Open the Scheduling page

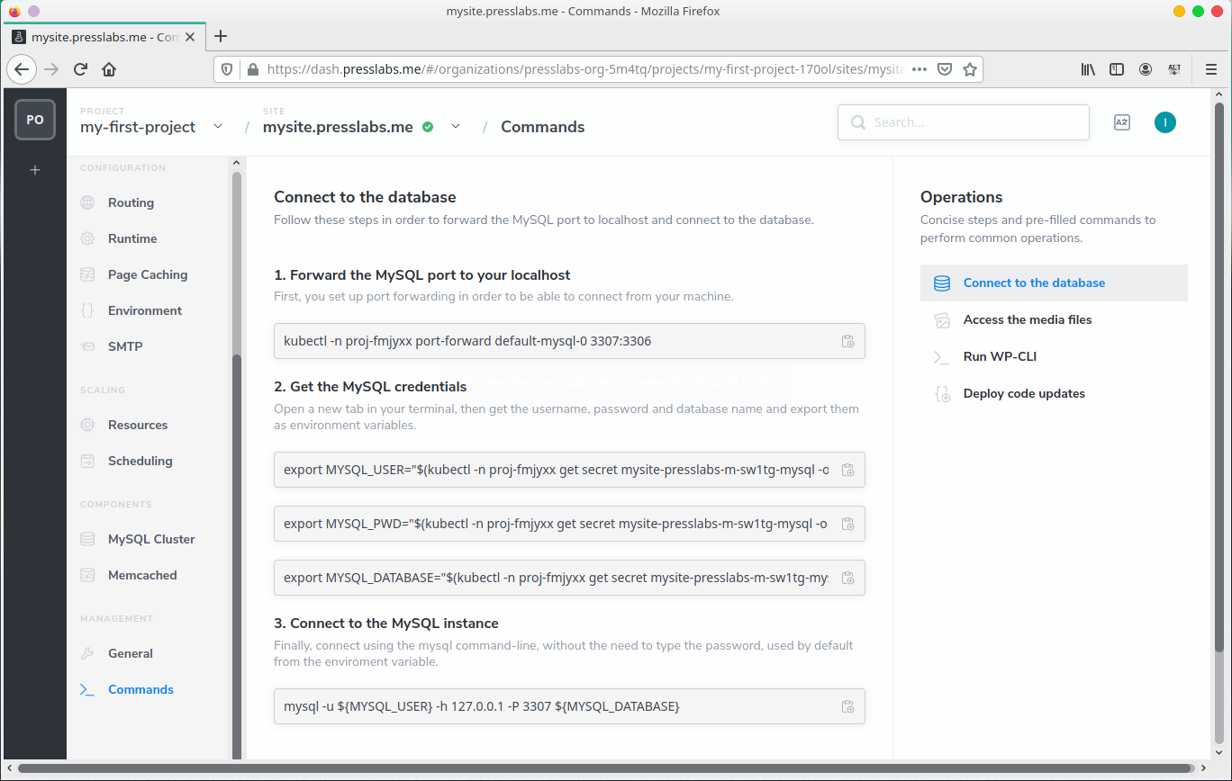tap(140, 461)
